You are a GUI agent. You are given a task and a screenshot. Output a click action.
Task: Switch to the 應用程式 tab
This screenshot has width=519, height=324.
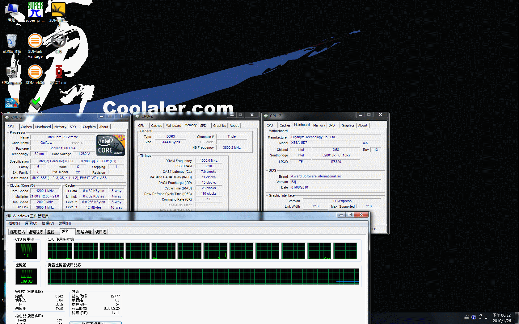click(x=17, y=232)
